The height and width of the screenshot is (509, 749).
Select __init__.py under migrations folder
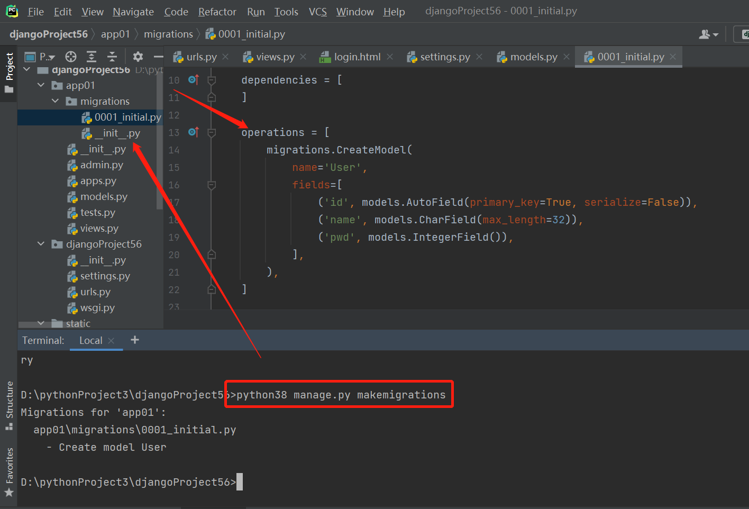tap(111, 133)
